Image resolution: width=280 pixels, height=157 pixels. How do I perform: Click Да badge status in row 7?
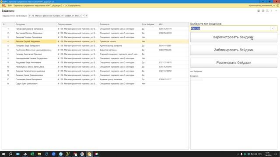[x=143, y=54]
